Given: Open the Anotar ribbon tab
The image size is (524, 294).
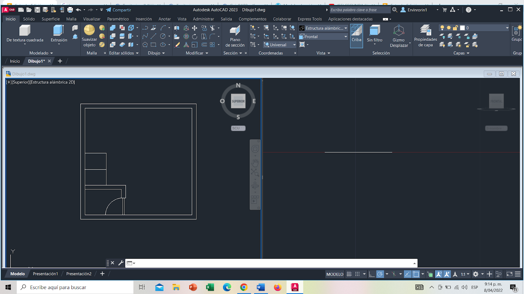Looking at the screenshot, I should pos(165,19).
